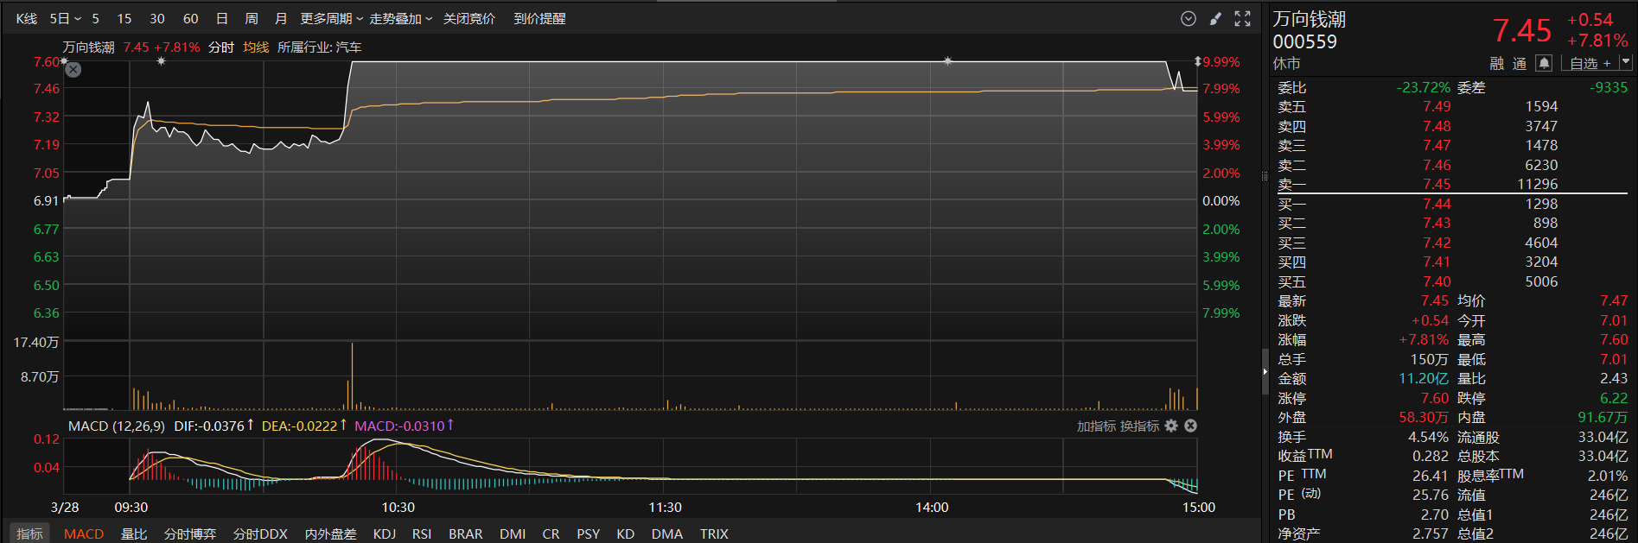The width and height of the screenshot is (1638, 543).
Task: Select the 内外盘差 indicator tab
Action: 331,534
